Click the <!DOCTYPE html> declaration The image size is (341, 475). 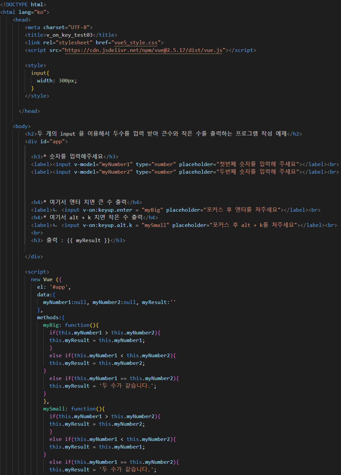[23, 5]
